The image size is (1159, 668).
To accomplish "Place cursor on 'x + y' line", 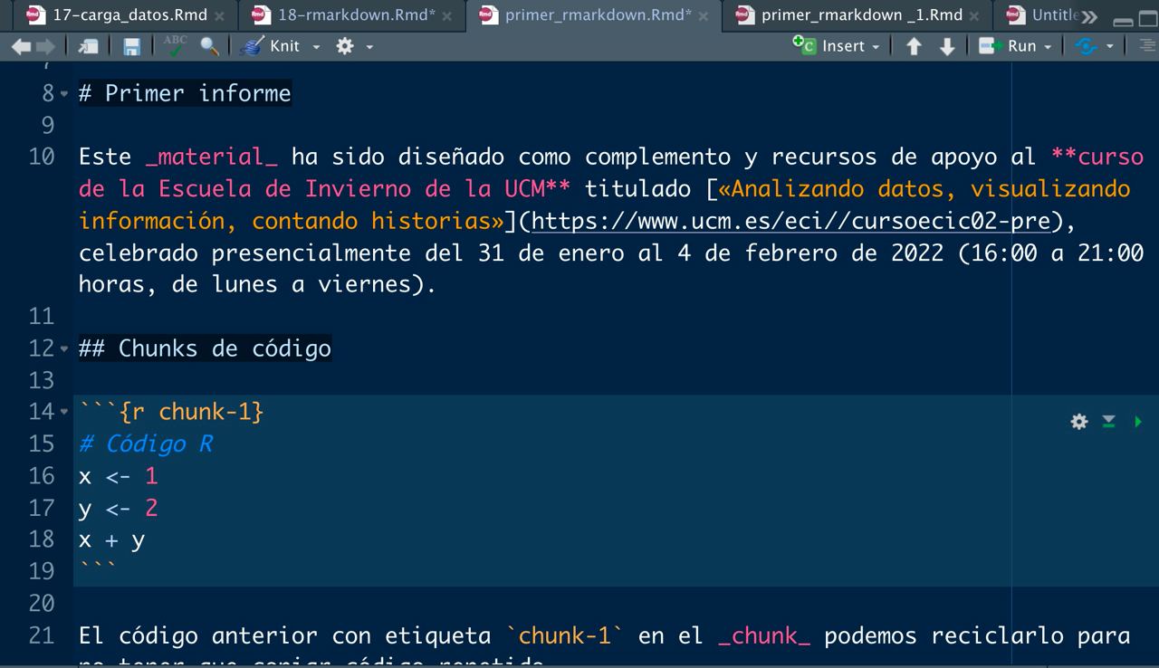I will pyautogui.click(x=112, y=539).
